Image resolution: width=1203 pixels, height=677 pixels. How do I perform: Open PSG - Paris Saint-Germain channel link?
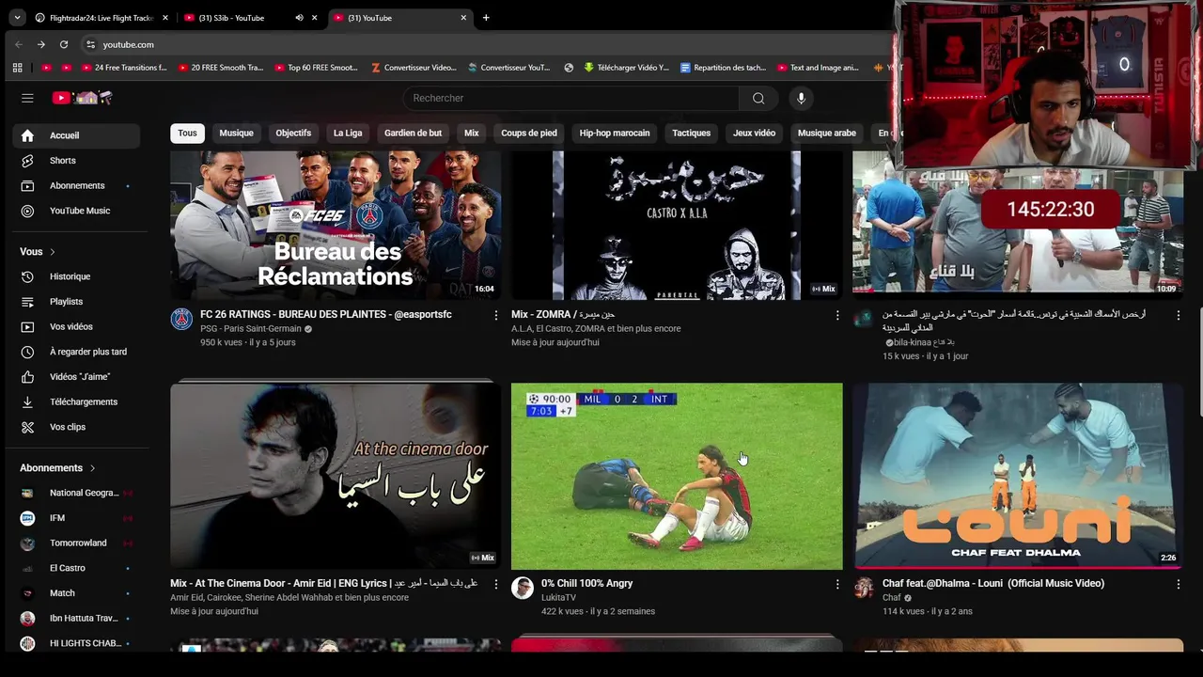tap(251, 329)
